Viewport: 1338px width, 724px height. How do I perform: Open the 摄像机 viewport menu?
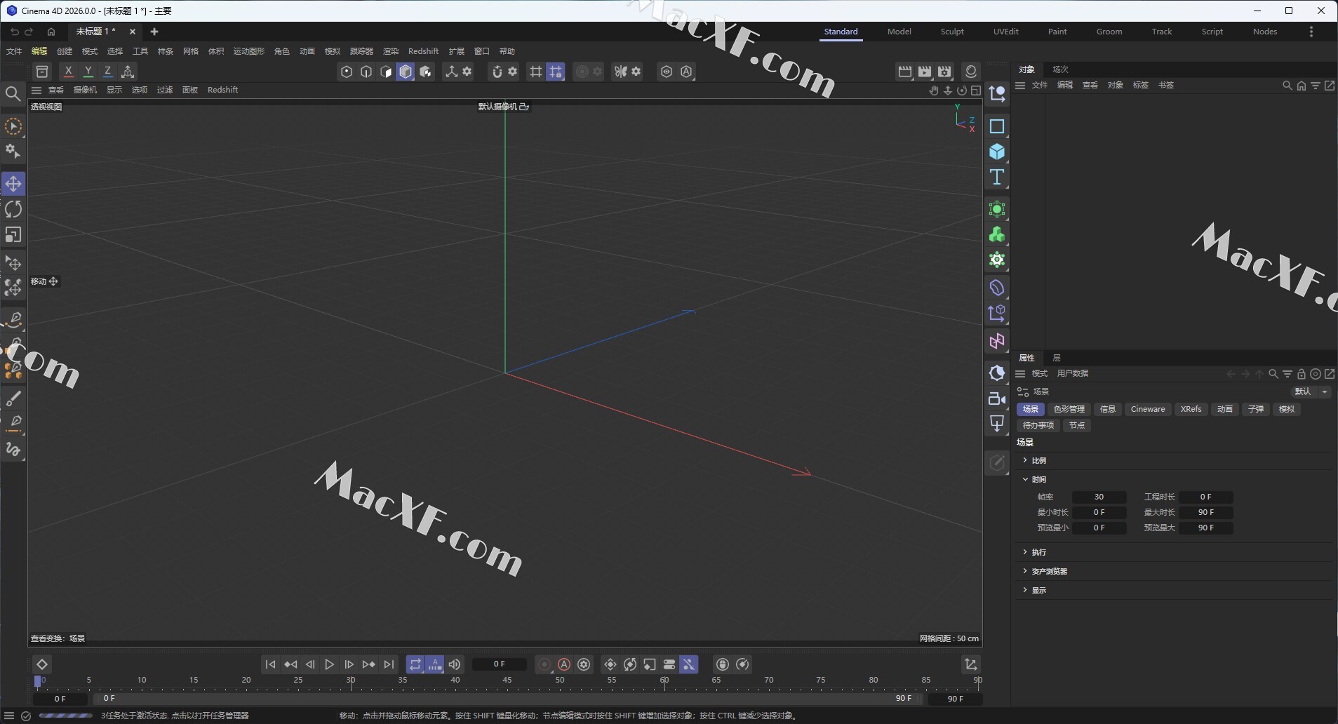pyautogui.click(x=85, y=90)
